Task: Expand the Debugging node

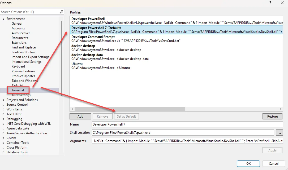Action: pyautogui.click(x=3, y=119)
